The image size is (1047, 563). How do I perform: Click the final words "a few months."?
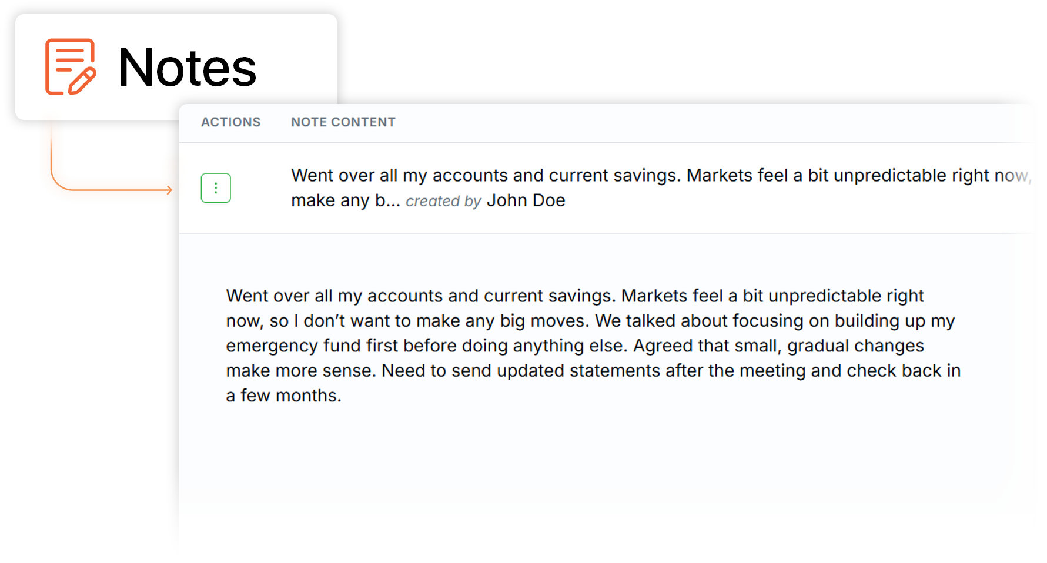pyautogui.click(x=283, y=396)
